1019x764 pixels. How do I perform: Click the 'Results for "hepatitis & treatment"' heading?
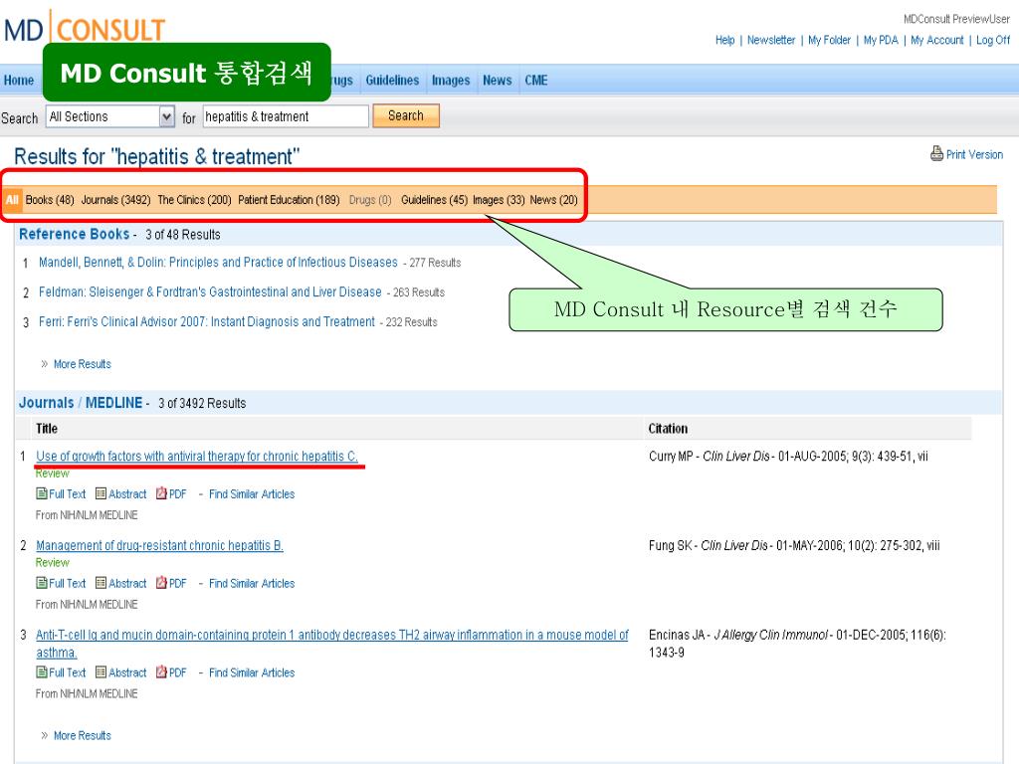(x=156, y=156)
